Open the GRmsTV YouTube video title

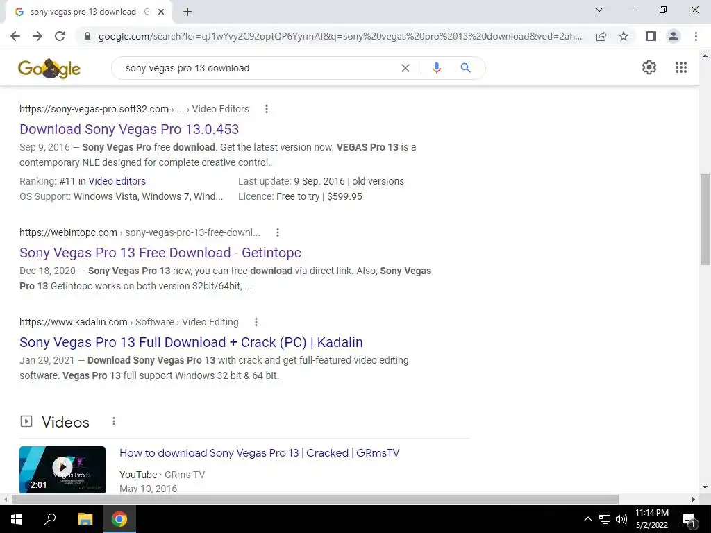click(260, 452)
